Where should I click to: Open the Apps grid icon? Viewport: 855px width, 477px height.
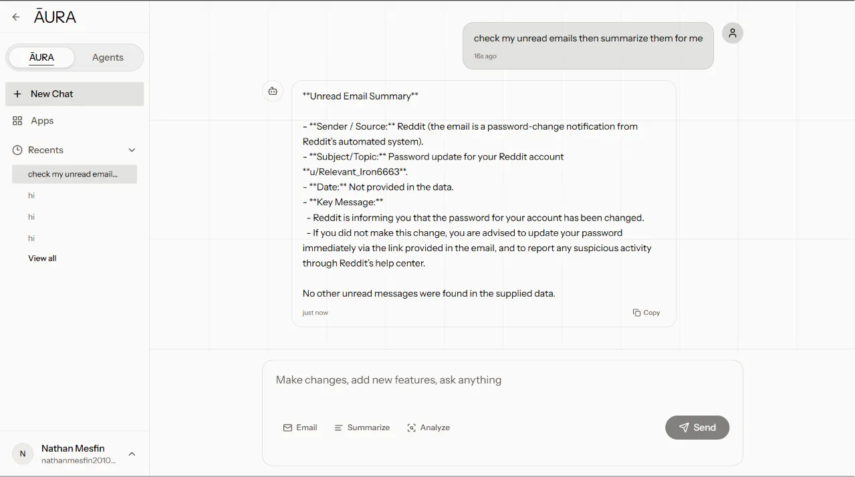coord(17,121)
